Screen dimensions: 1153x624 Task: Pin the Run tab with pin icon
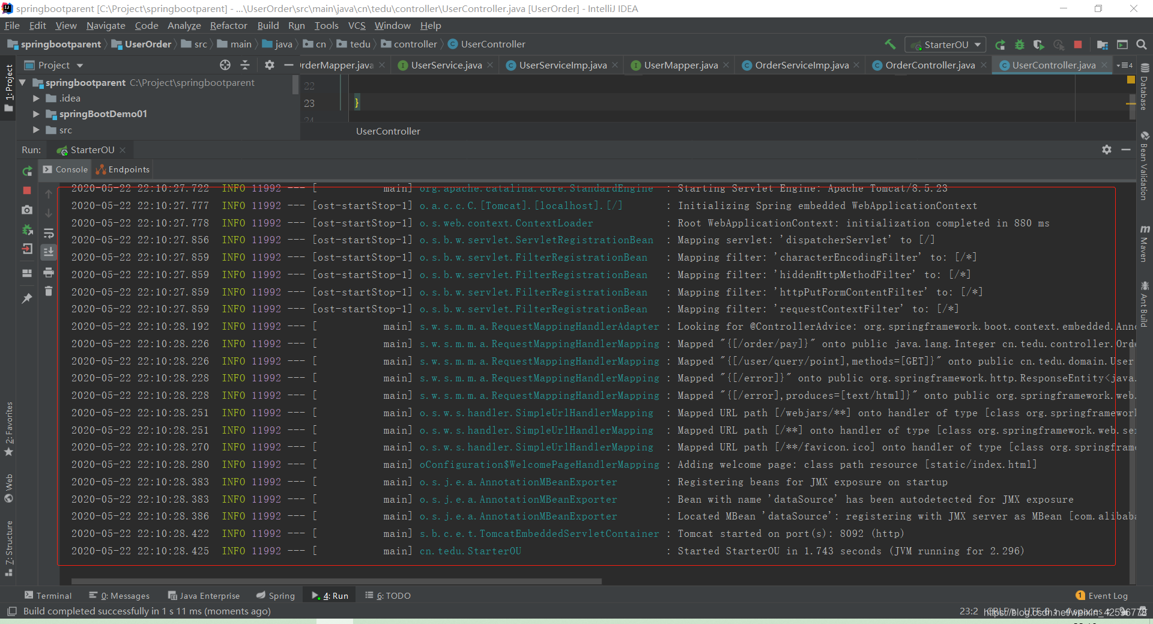pyautogui.click(x=27, y=298)
